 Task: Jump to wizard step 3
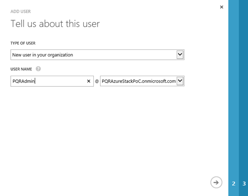[x=244, y=183]
